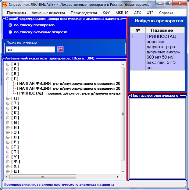Expand the [ И ] tree node

[x=8, y=108]
